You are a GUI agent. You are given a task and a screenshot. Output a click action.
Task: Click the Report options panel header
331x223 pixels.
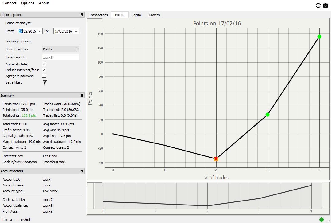[42, 14]
